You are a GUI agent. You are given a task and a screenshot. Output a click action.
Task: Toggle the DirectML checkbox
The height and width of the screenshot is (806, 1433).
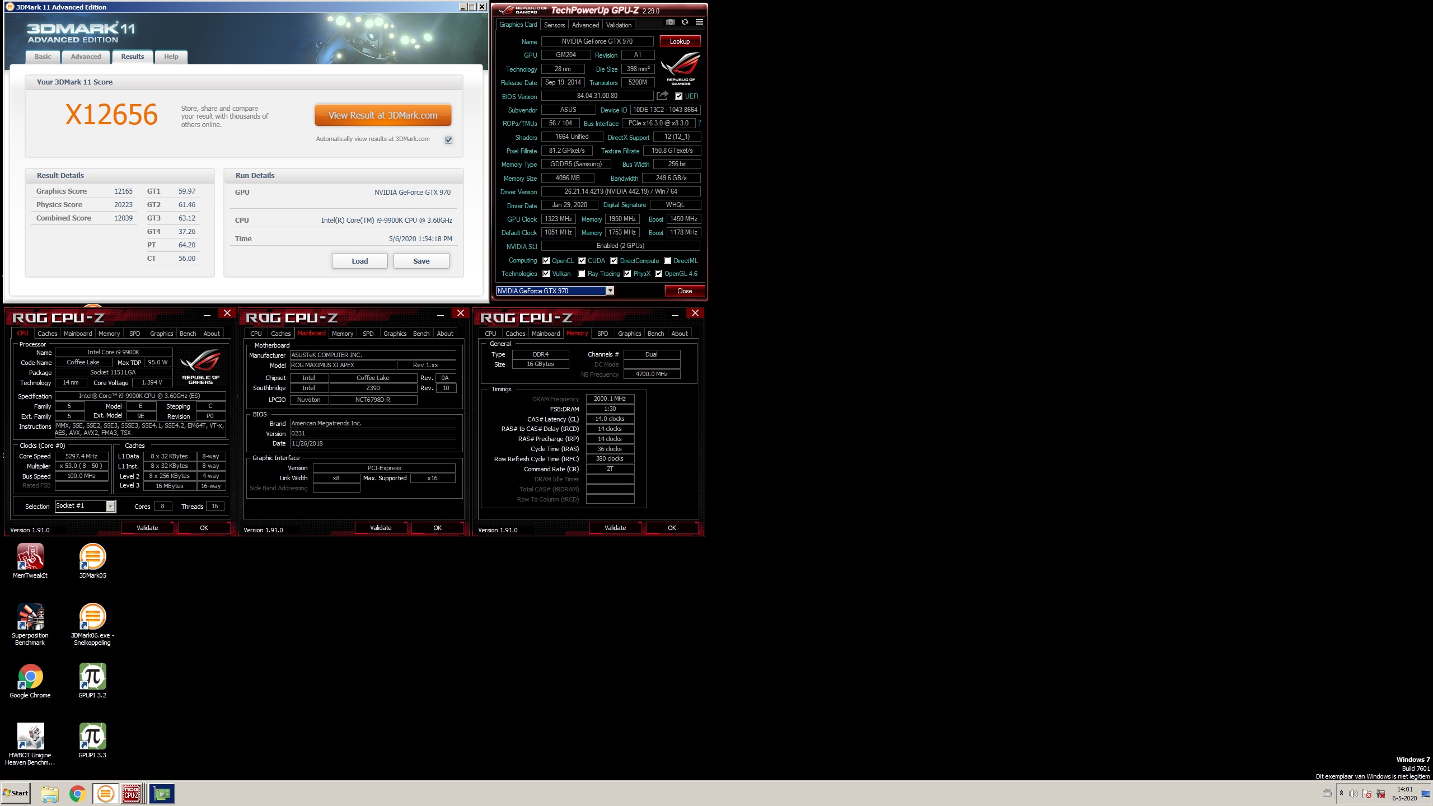pyautogui.click(x=667, y=261)
